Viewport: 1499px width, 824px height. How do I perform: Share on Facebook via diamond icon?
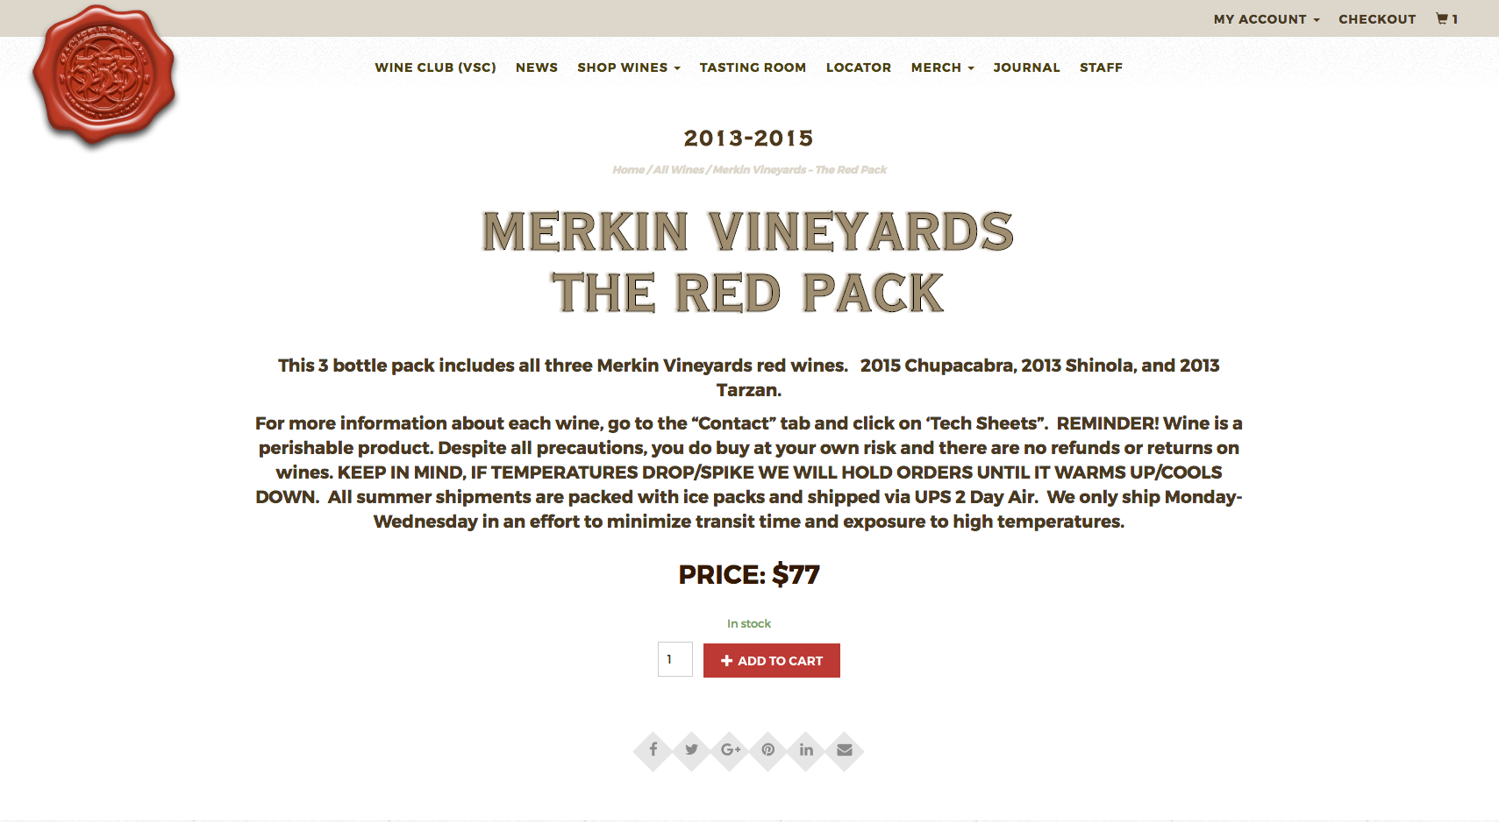(653, 750)
